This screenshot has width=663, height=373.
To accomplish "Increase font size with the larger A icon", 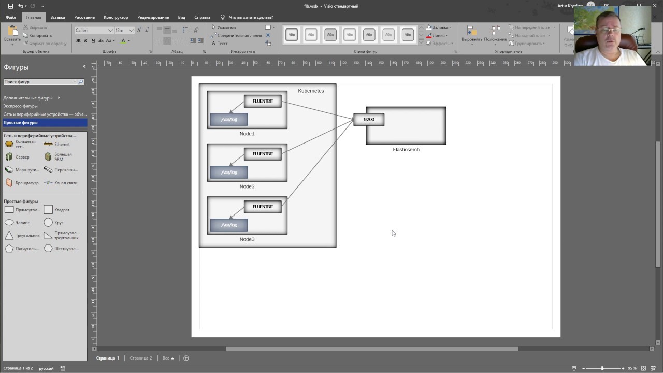I will [x=139, y=30].
